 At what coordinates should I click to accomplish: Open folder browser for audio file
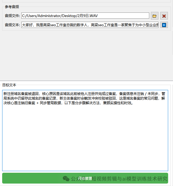pos(155,16)
